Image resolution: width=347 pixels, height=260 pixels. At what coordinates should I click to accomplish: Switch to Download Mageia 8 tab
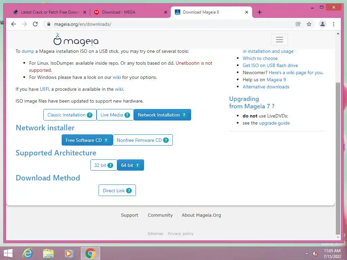tap(211, 12)
